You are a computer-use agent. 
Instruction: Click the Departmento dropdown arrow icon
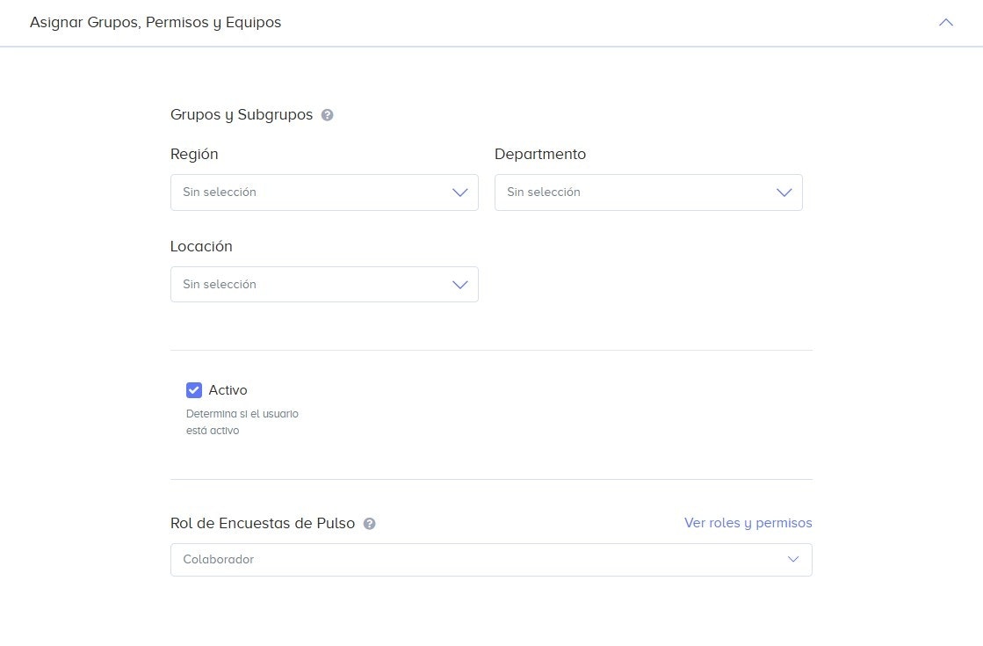pyautogui.click(x=784, y=192)
